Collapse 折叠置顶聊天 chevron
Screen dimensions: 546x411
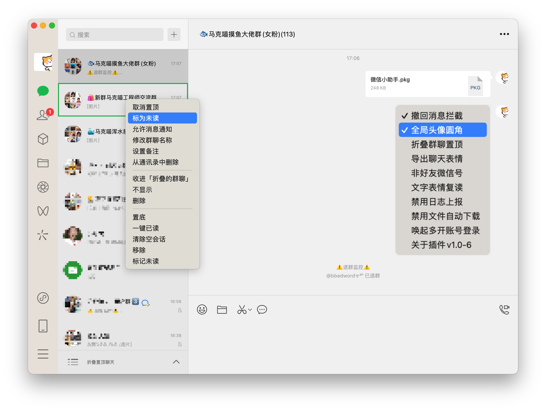tap(176, 362)
